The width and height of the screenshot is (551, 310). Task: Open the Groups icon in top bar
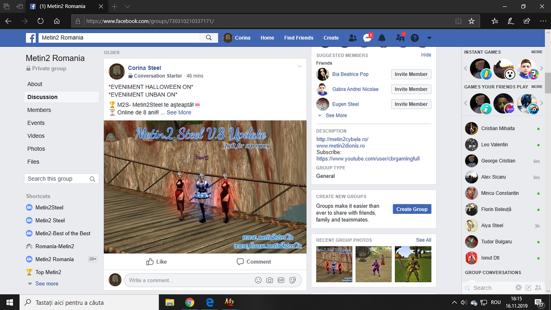tap(400, 38)
